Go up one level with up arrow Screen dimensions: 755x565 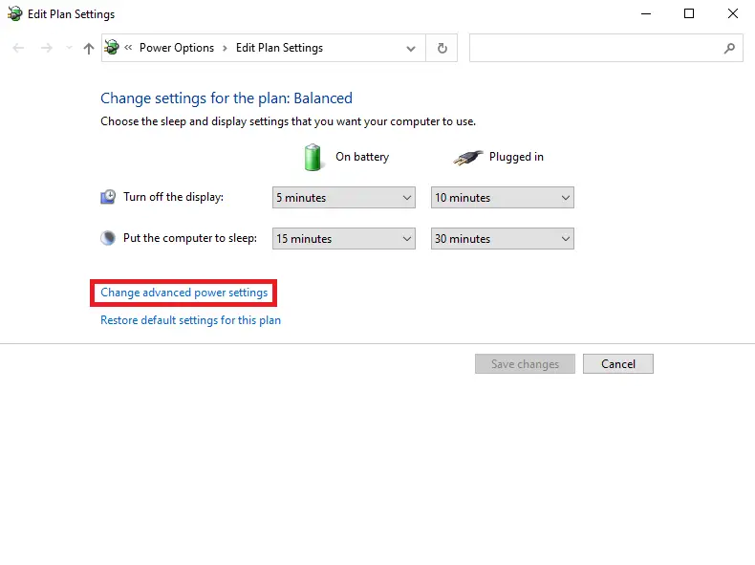[x=89, y=48]
